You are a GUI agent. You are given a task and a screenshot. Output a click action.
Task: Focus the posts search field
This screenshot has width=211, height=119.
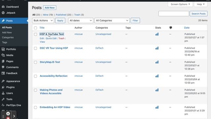(x=174, y=14)
